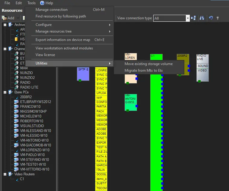Open the View connection type dropdown

point(188,18)
